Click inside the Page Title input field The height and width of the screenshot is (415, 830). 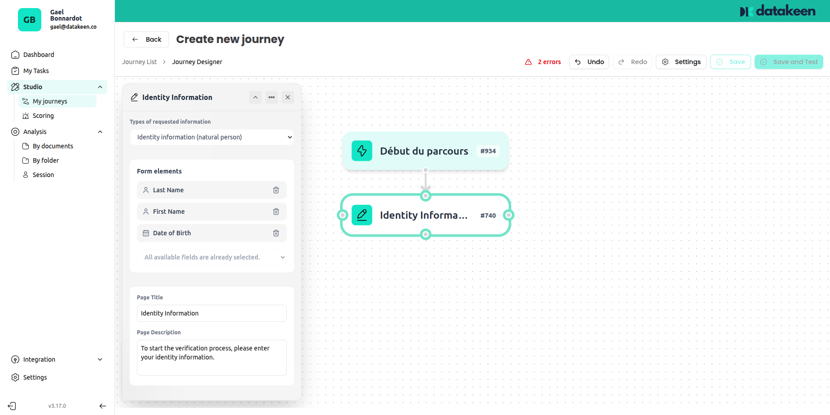tap(211, 313)
